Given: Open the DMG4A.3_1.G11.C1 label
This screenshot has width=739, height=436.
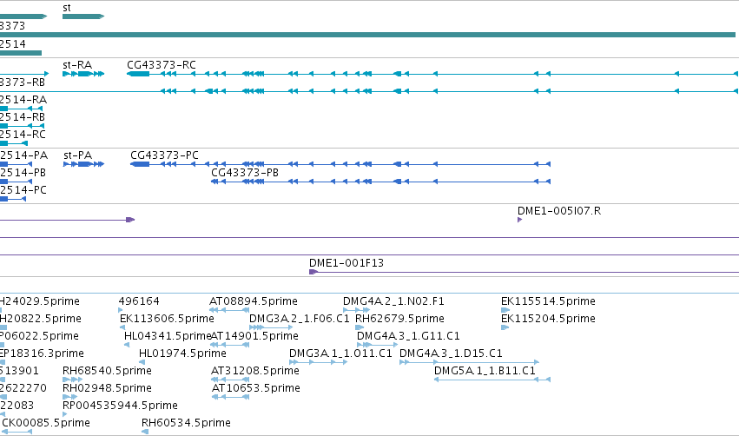Looking at the screenshot, I should pyautogui.click(x=408, y=336).
